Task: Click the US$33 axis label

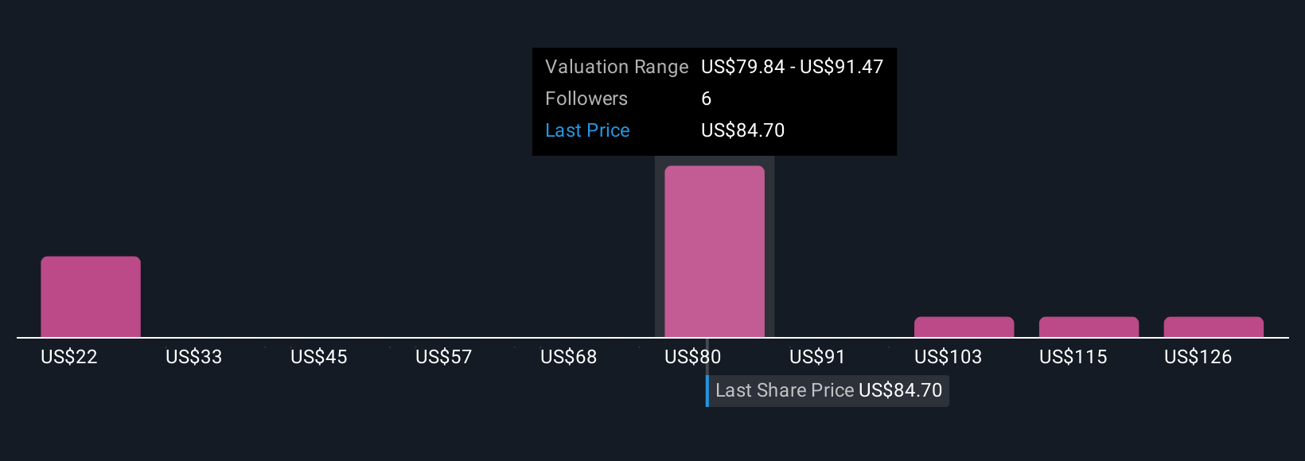Action: 194,357
